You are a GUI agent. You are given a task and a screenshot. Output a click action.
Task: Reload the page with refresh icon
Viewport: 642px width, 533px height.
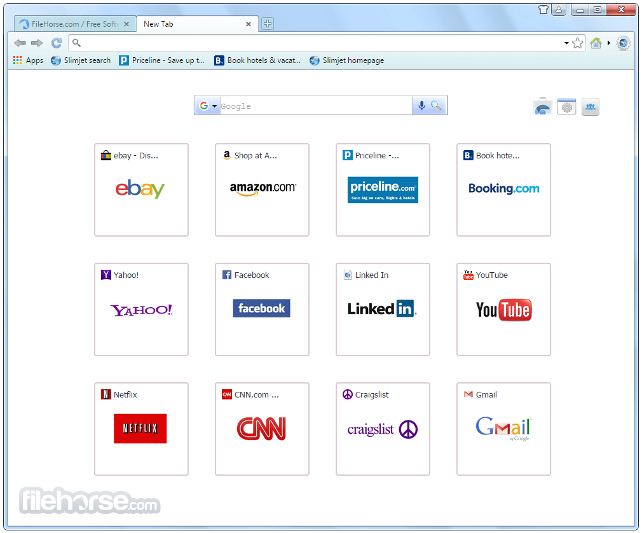pyautogui.click(x=57, y=43)
